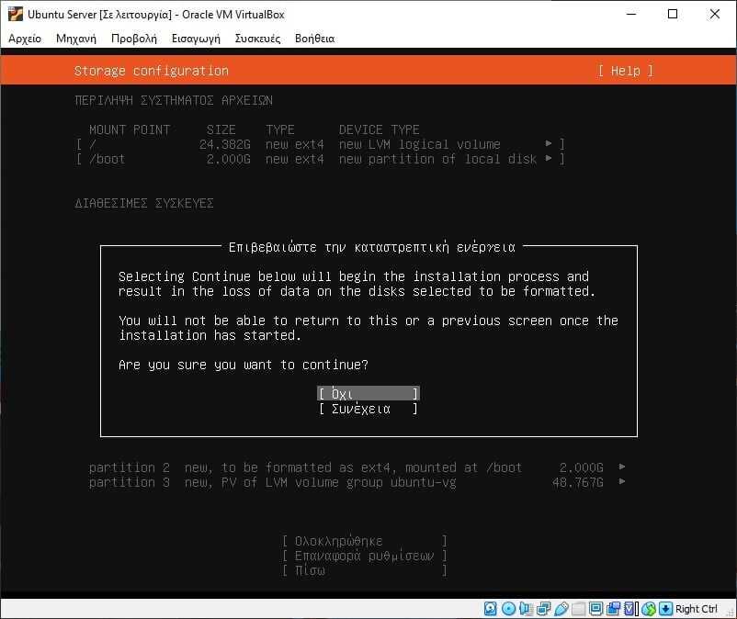The height and width of the screenshot is (619, 737).
Task: Click the dimmed Πίσω button
Action: pos(364,570)
